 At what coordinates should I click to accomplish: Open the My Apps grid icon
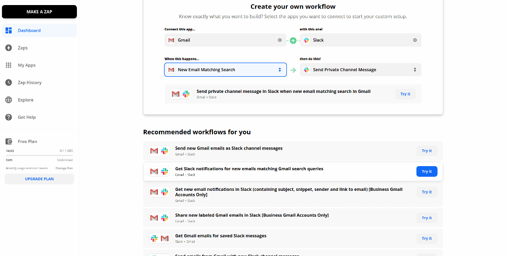coord(9,65)
